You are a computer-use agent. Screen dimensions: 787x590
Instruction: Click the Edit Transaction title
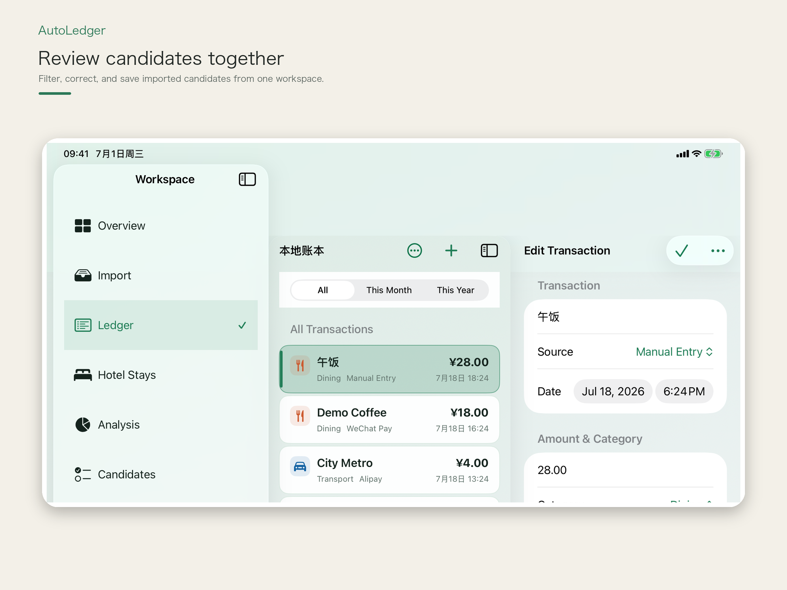click(567, 251)
